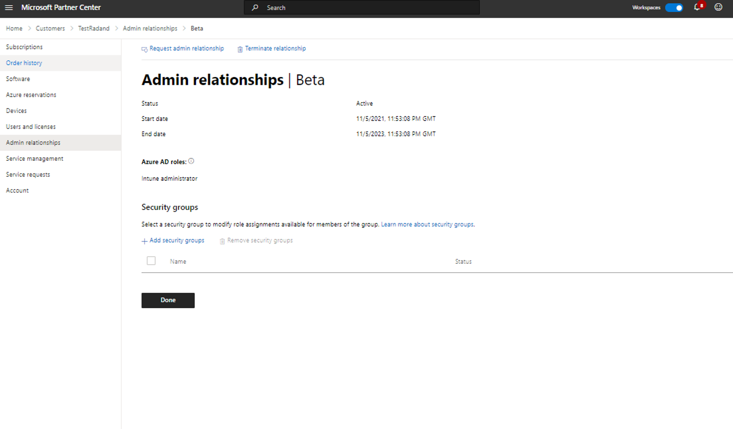Open Users and licenses in the sidebar
Viewport: 733px width, 429px height.
[x=60, y=127]
